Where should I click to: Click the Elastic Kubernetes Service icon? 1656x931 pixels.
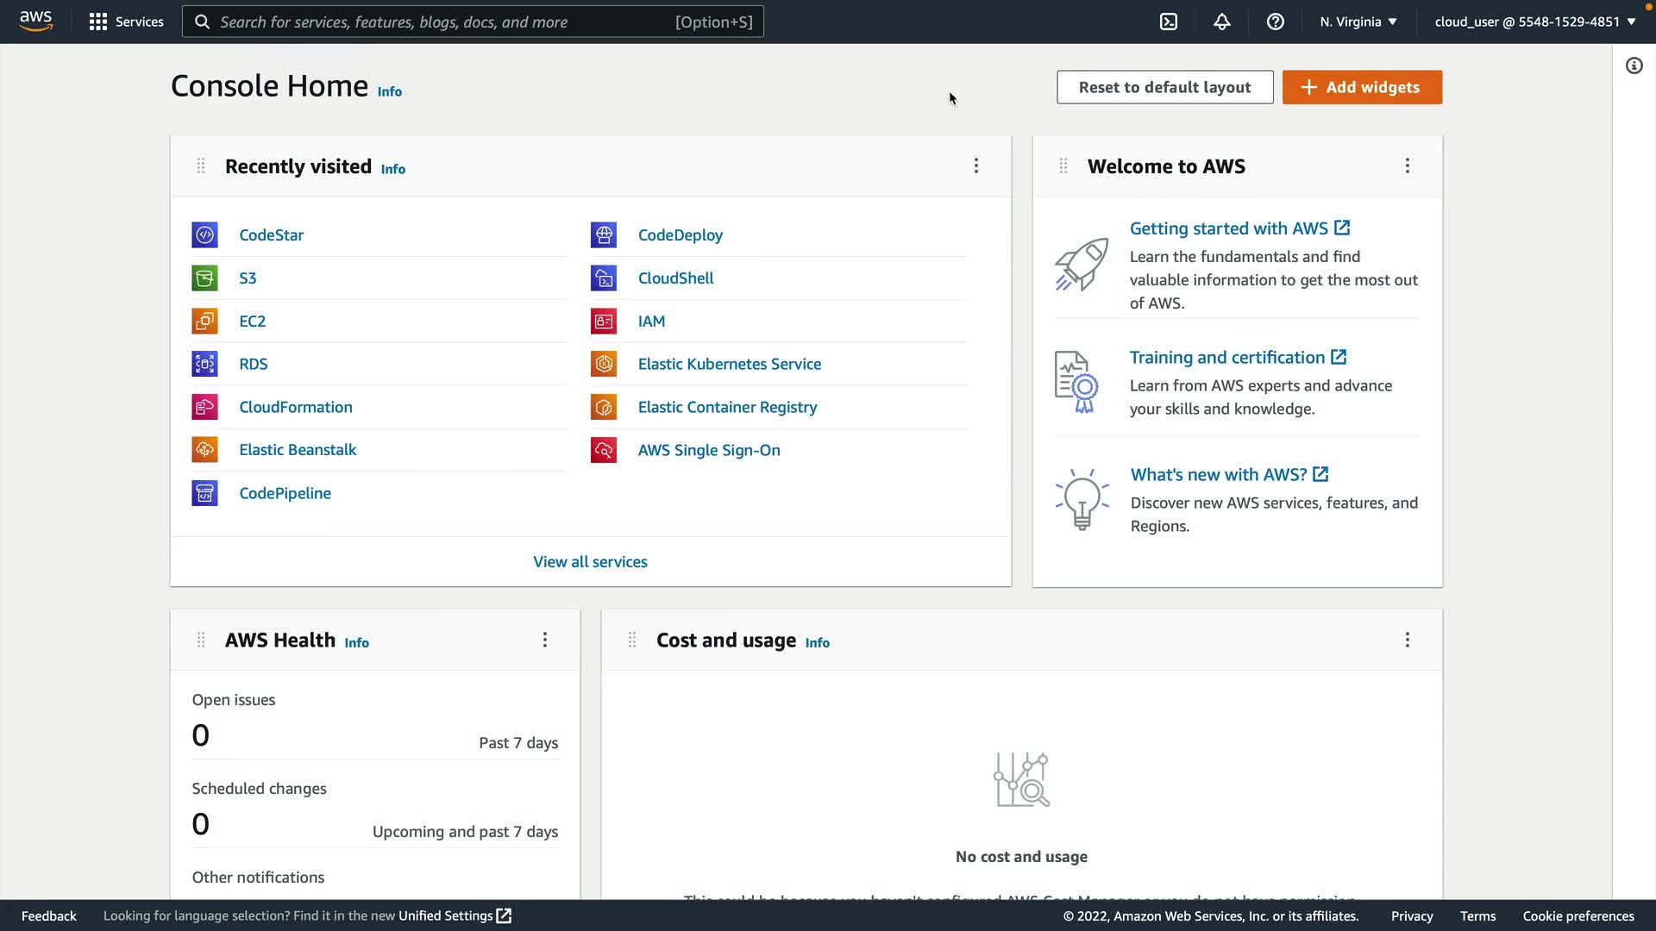pos(603,364)
